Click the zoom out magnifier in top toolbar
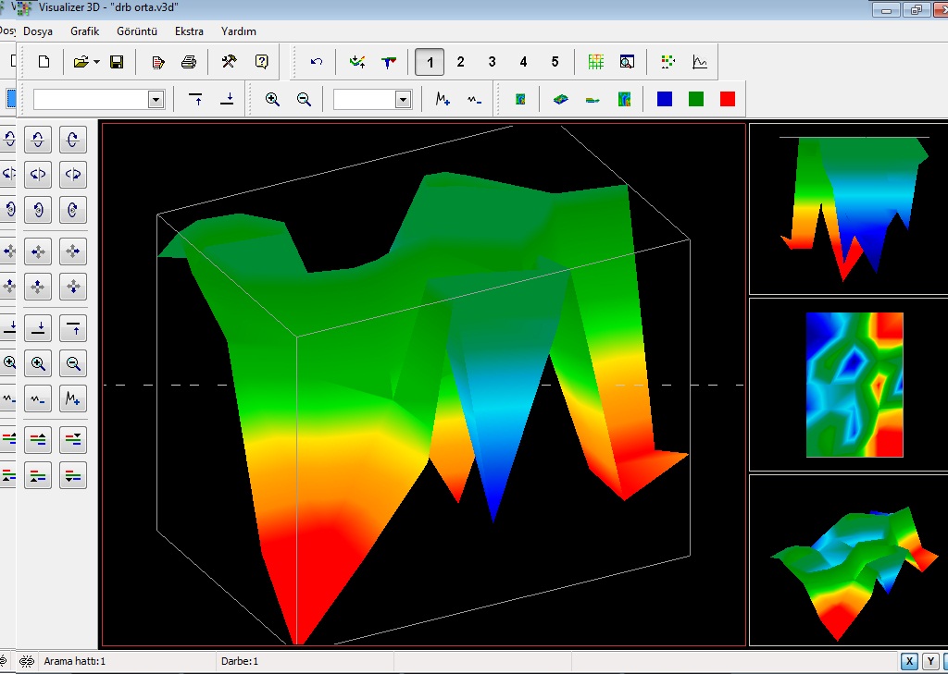The image size is (948, 674). click(x=304, y=99)
